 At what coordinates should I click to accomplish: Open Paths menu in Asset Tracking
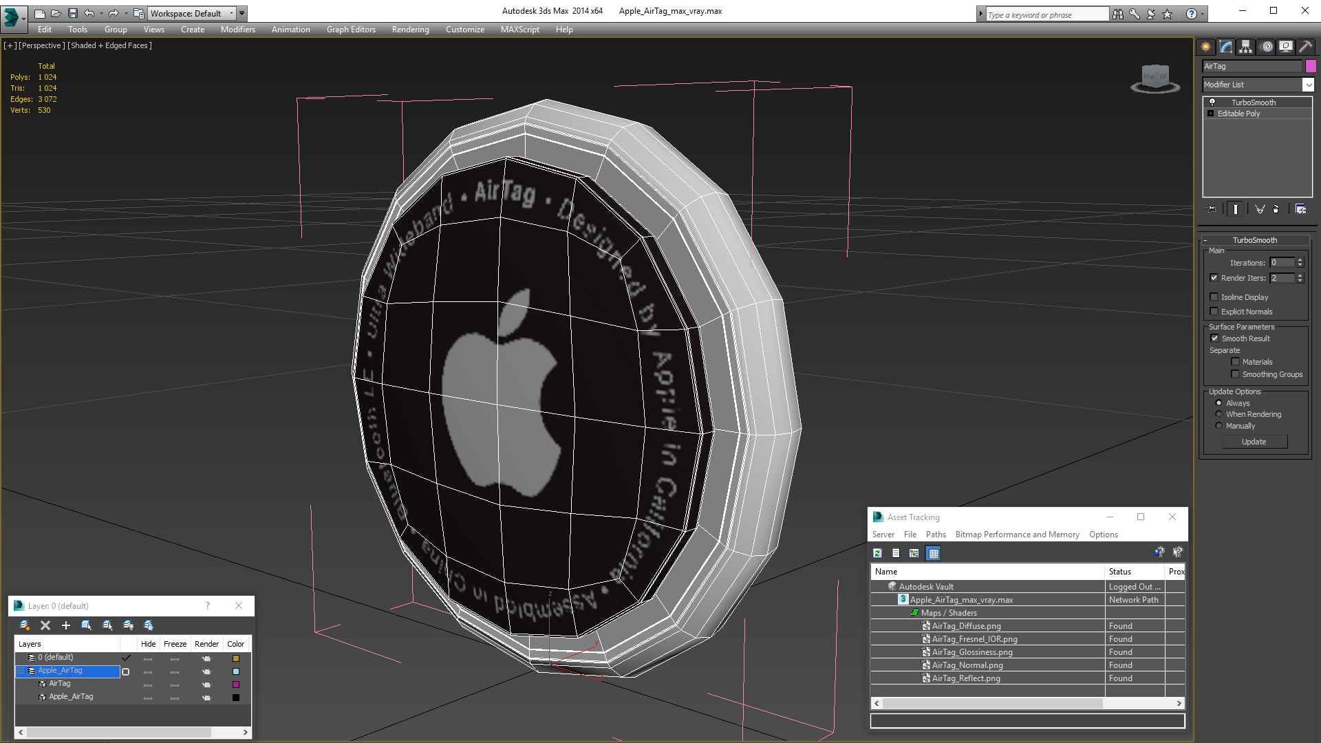pos(936,535)
